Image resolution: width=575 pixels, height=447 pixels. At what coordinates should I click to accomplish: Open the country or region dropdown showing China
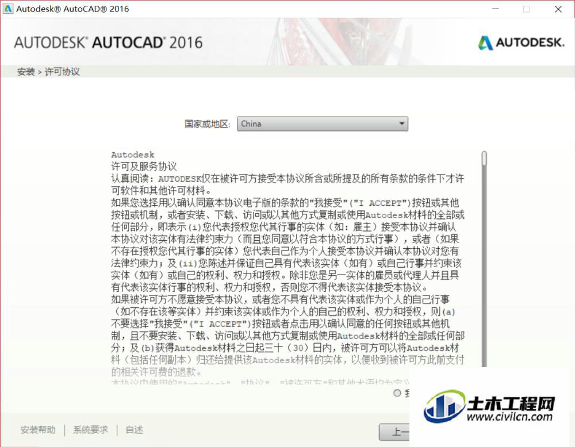point(323,124)
